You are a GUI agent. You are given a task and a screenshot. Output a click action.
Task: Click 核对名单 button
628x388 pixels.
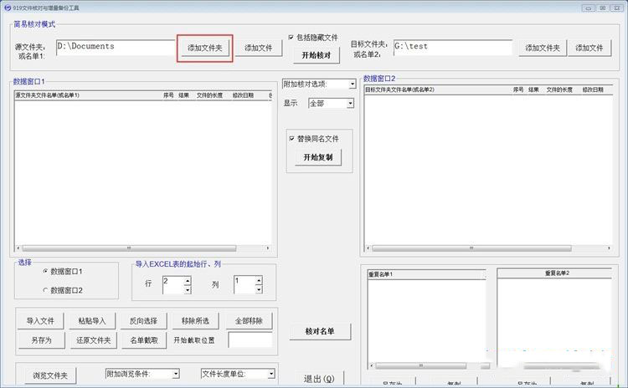[320, 331]
